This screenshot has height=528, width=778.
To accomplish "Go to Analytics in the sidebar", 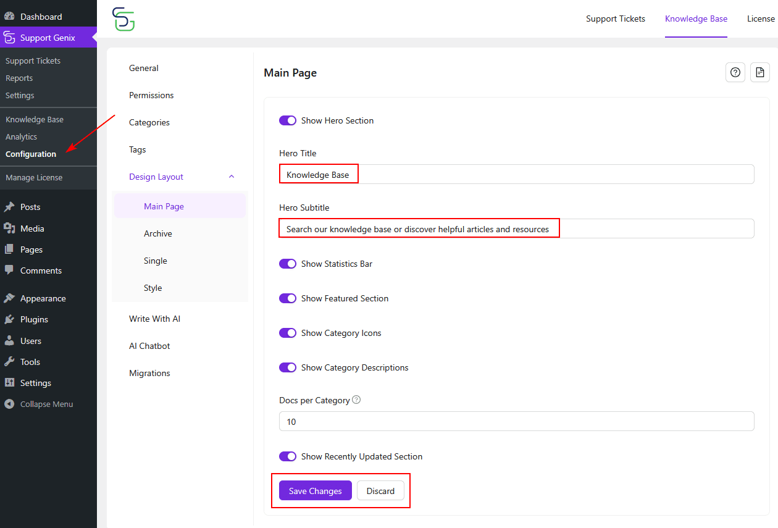I will pyautogui.click(x=22, y=136).
